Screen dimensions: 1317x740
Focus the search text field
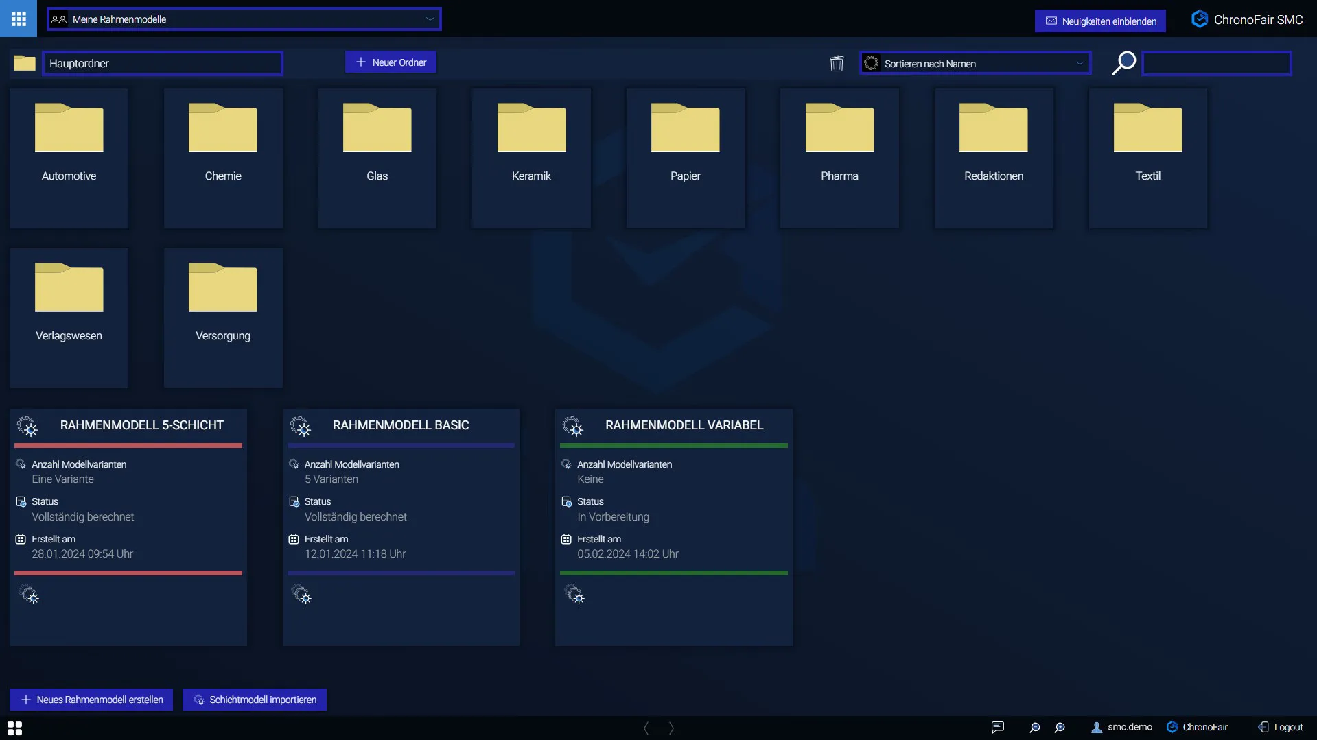[x=1217, y=63]
